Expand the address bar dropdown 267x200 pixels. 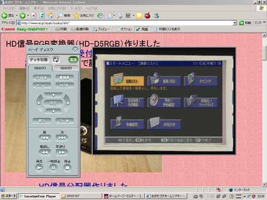pos(235,23)
